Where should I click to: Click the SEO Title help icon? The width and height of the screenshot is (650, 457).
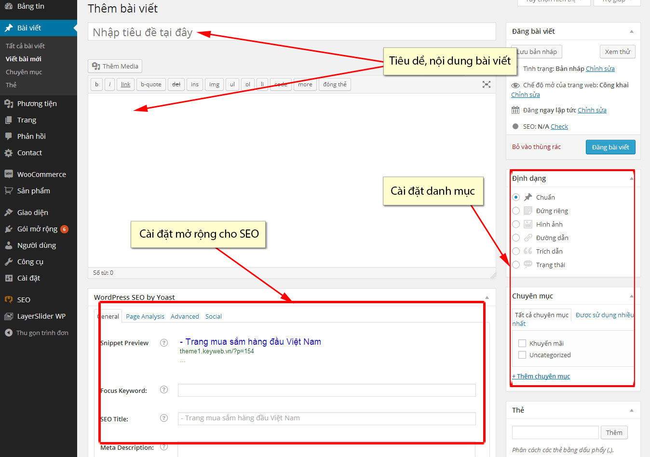point(164,418)
